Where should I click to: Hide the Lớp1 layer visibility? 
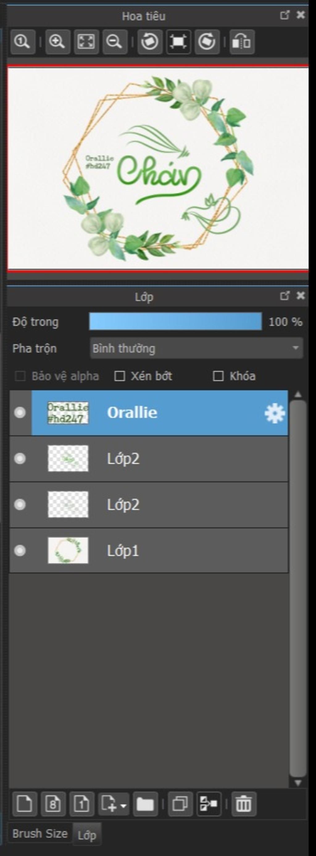tap(20, 551)
